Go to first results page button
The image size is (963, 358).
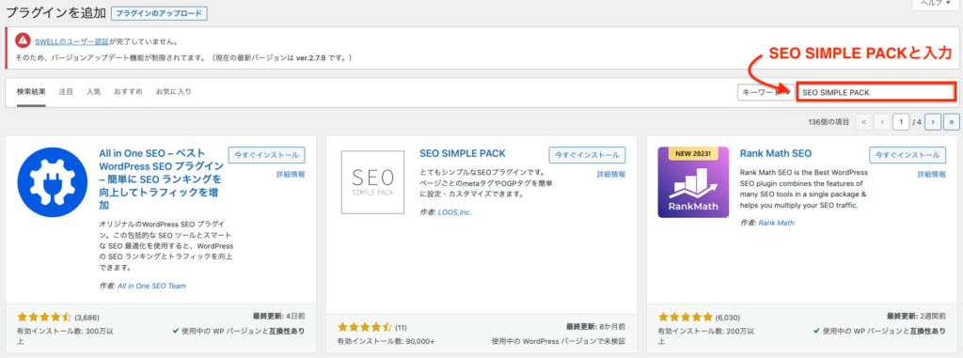(863, 122)
